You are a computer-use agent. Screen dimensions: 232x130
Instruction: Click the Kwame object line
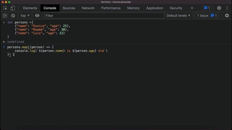coord(41,30)
